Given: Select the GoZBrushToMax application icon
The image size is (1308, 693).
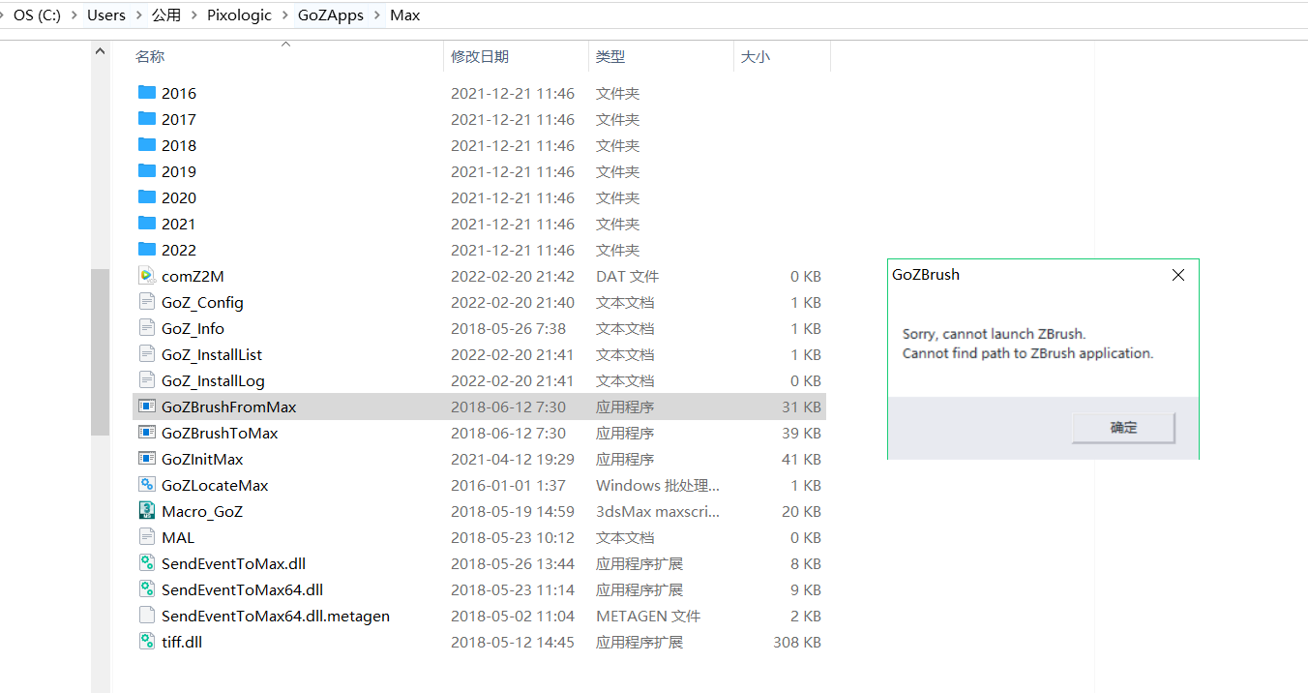Looking at the screenshot, I should tap(147, 433).
